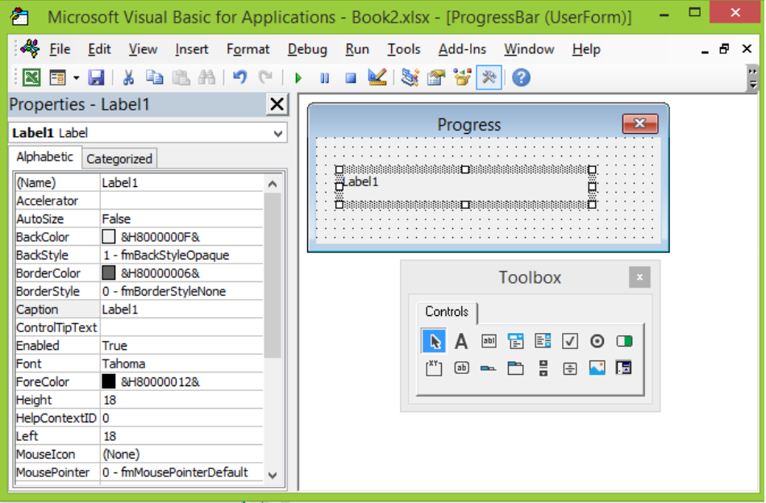The height and width of the screenshot is (503, 766).
Task: Undo the last action
Action: click(x=239, y=77)
